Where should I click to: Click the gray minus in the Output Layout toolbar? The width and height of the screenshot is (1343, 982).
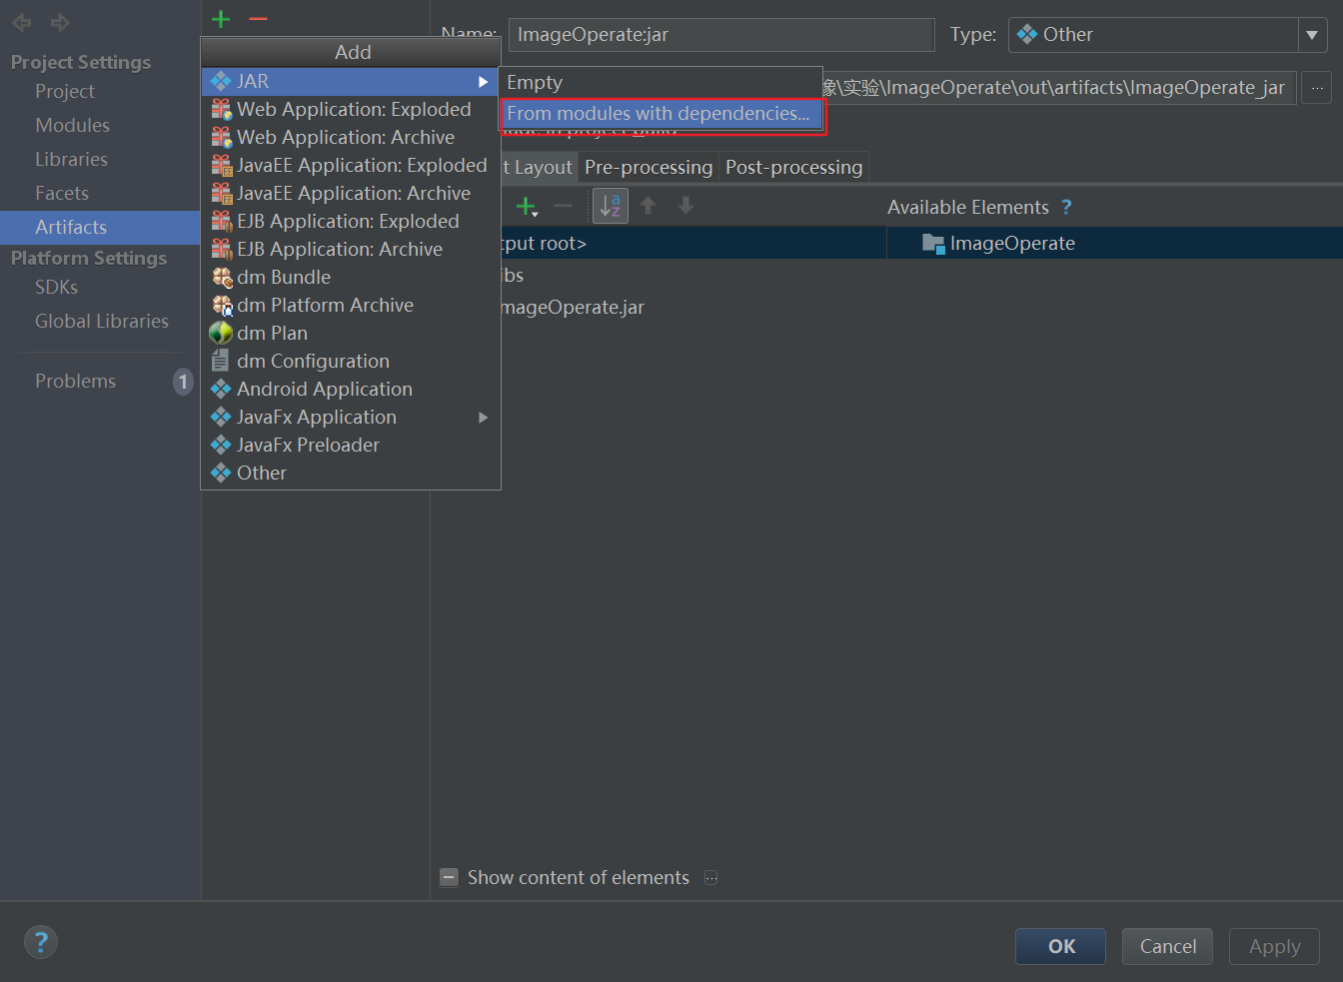(563, 206)
